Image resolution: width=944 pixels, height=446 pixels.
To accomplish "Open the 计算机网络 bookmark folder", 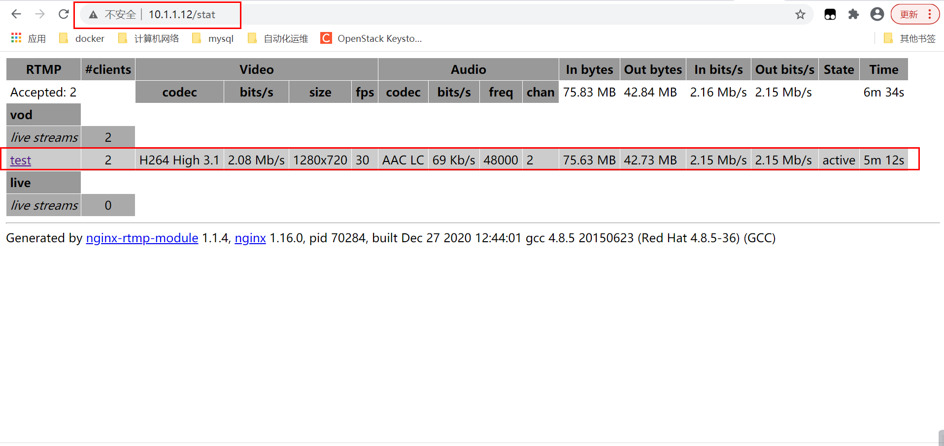I will tap(149, 38).
